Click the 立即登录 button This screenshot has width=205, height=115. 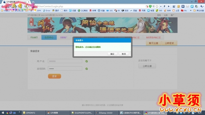[169, 43]
